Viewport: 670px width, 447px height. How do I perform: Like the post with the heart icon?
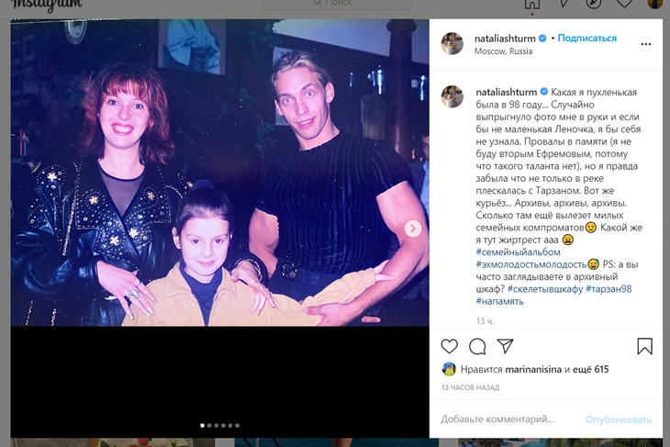coord(449,346)
